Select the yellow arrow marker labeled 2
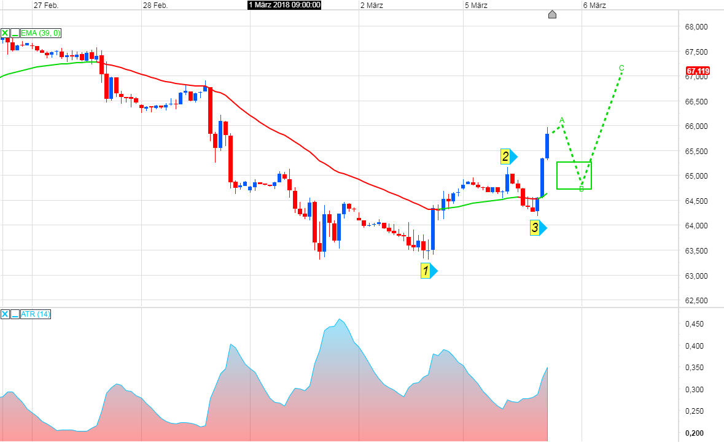 (505, 157)
